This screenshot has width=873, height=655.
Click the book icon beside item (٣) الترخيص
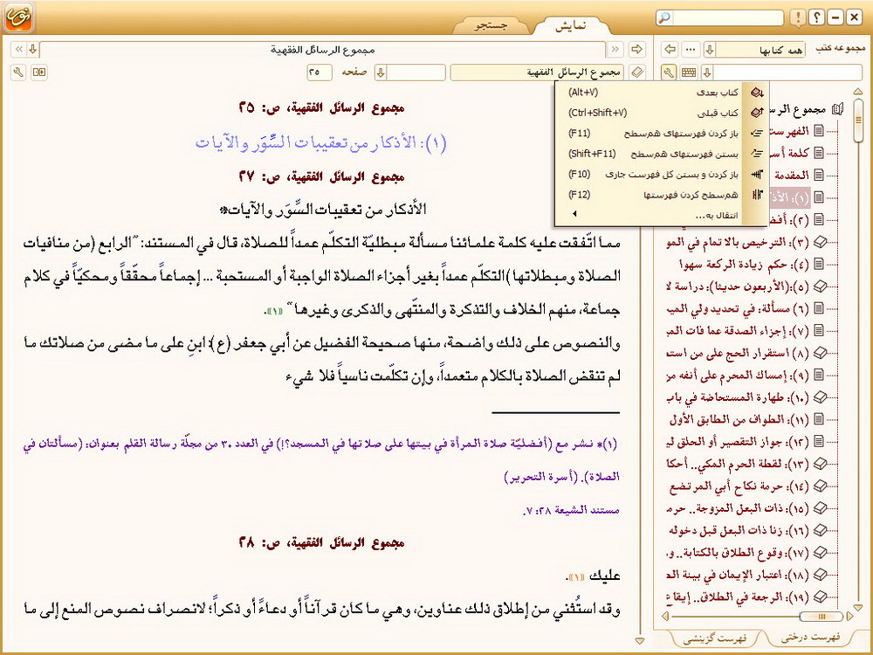tap(819, 242)
